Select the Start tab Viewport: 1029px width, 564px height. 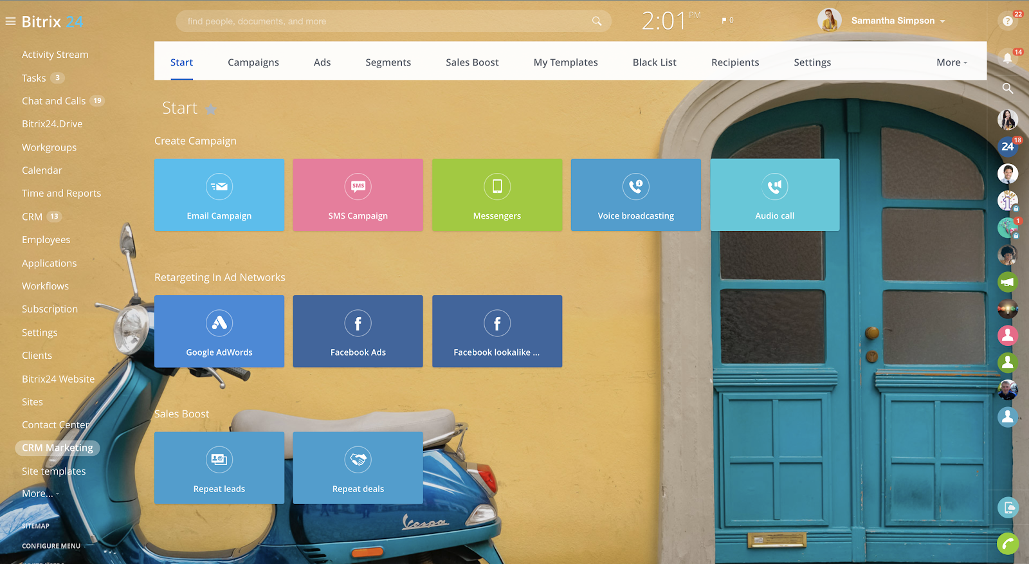[x=181, y=62]
